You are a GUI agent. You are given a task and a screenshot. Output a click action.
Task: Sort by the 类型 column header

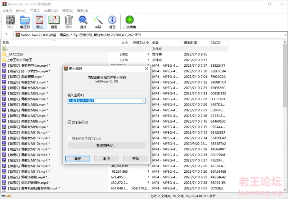(x=166, y=43)
